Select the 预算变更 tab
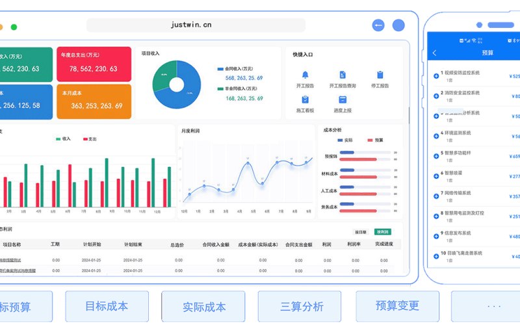Viewport: 520px width, 325px height. (397, 305)
